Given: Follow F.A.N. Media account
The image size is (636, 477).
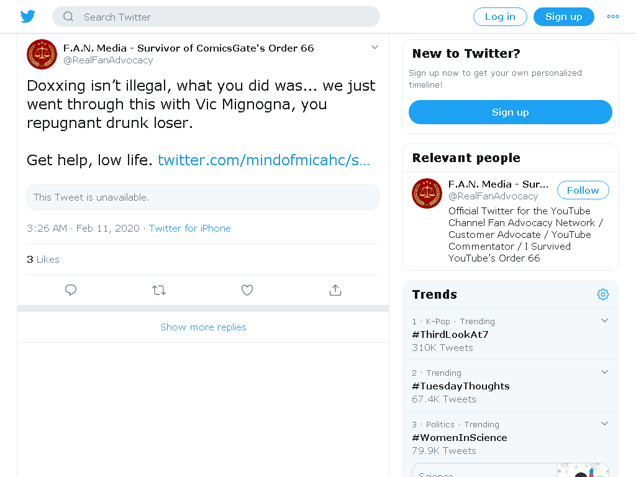Looking at the screenshot, I should pyautogui.click(x=583, y=190).
